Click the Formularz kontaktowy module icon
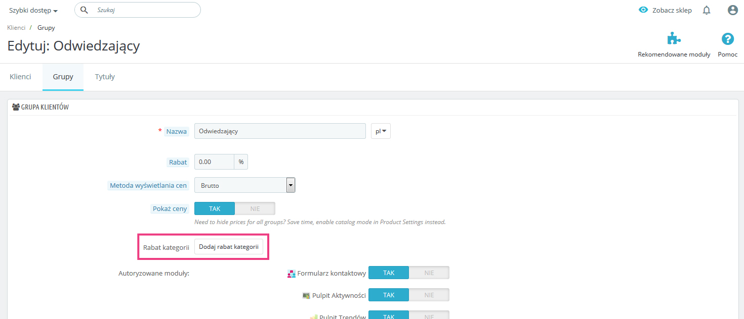This screenshot has height=319, width=744. click(292, 274)
